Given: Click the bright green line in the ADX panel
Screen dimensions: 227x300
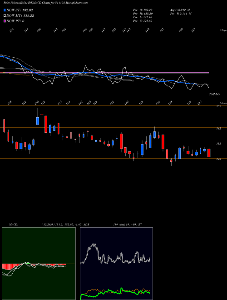Looking at the screenshot, I should click(x=115, y=292).
